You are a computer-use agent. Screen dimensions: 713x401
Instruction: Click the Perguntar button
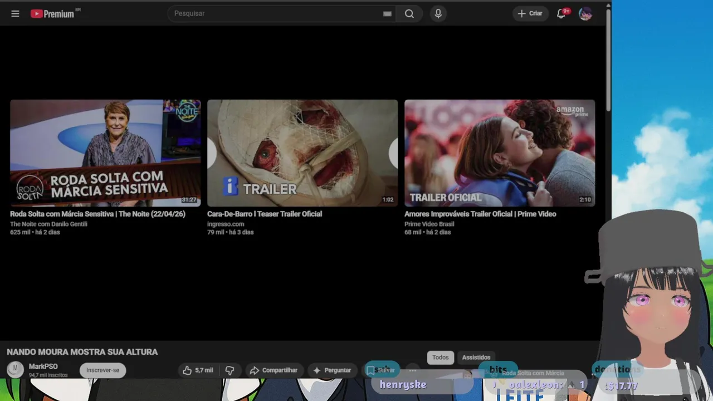point(332,370)
